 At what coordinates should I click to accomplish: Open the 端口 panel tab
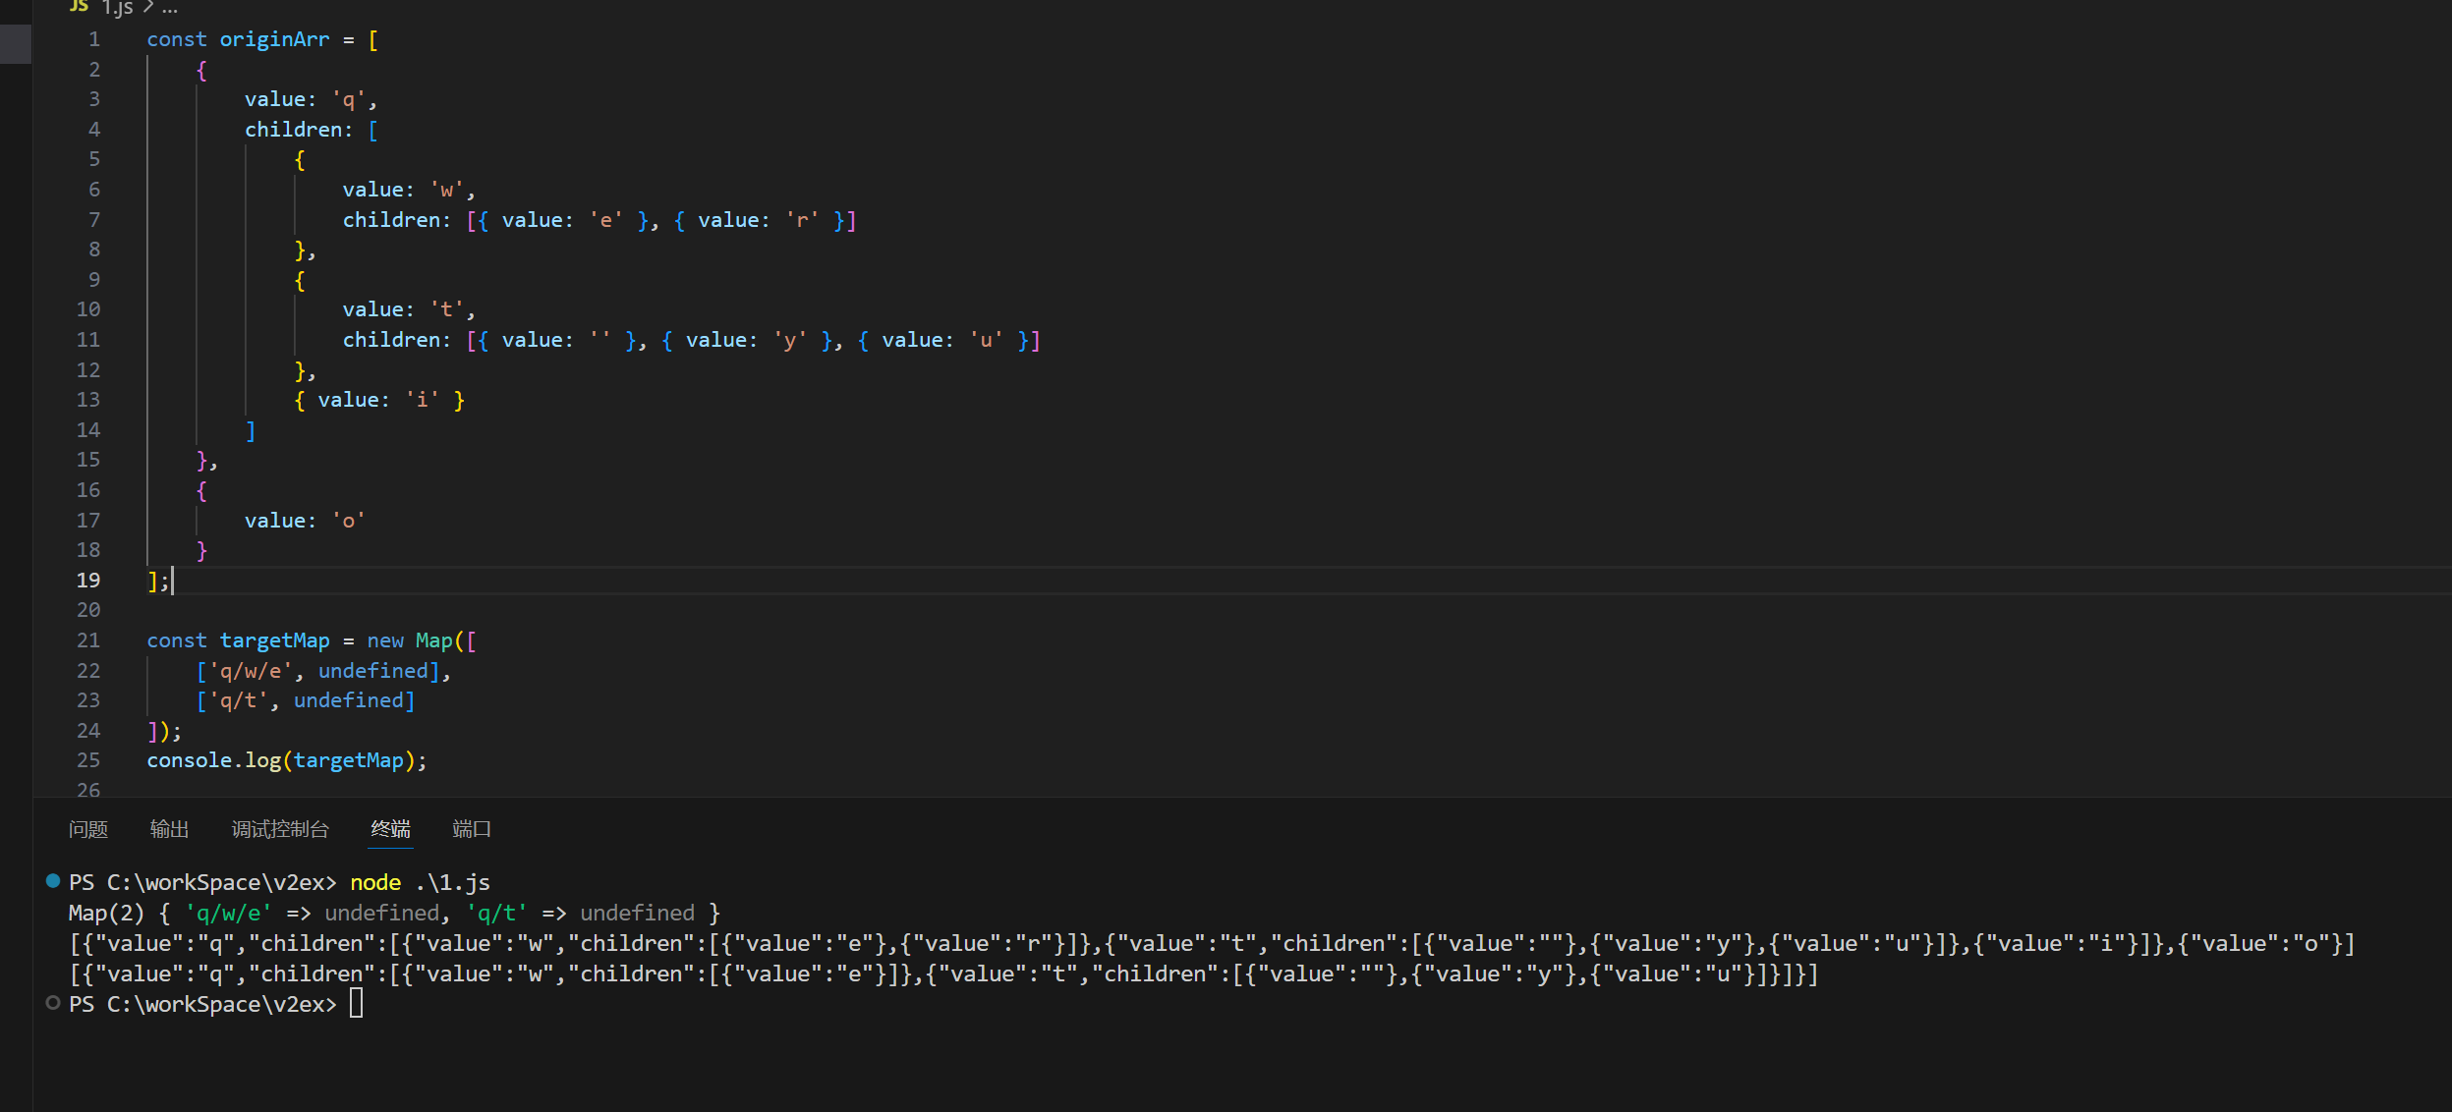click(x=471, y=829)
